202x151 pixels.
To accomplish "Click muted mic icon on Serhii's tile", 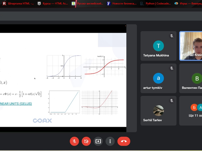I will point(171,101).
